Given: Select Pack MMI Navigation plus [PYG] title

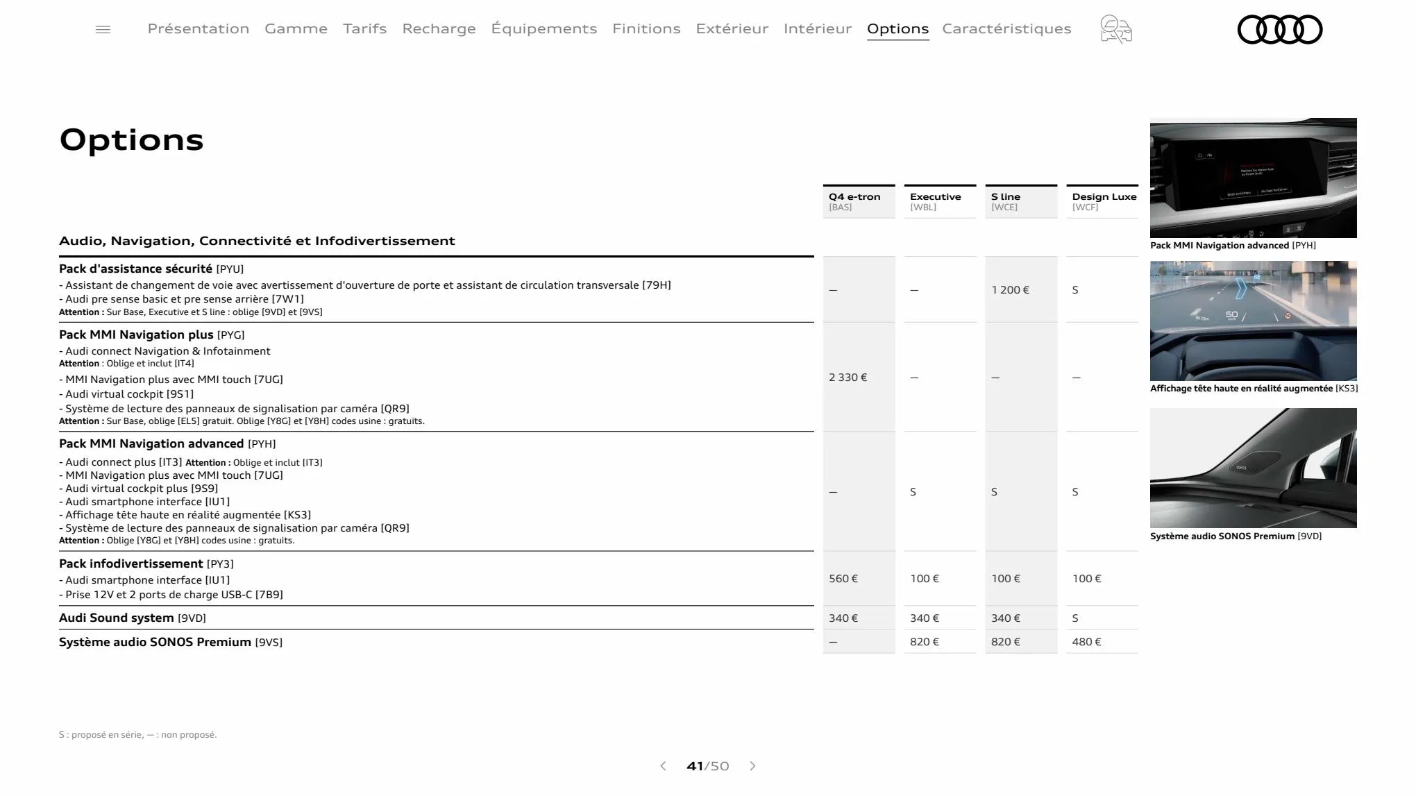Looking at the screenshot, I should click(x=152, y=335).
